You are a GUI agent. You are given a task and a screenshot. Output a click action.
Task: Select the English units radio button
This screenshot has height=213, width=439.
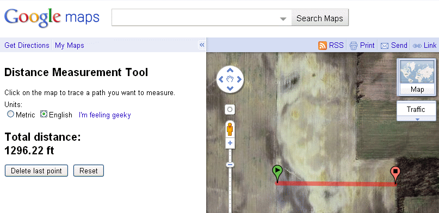pyautogui.click(x=44, y=114)
